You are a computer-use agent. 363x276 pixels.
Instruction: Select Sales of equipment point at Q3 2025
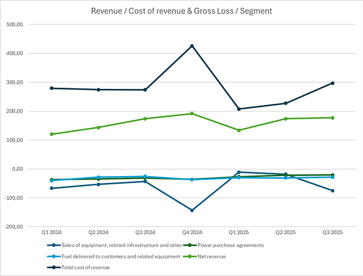click(x=333, y=190)
